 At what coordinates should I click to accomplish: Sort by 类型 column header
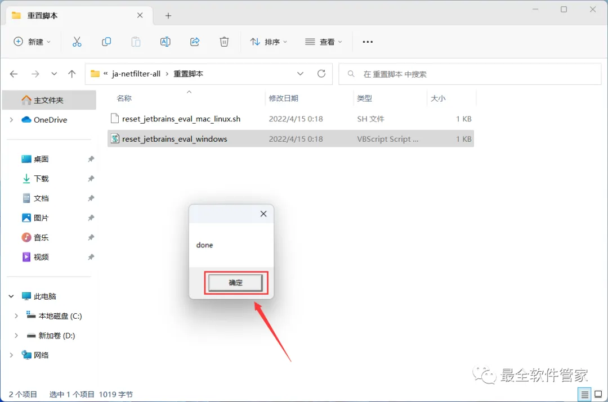364,98
